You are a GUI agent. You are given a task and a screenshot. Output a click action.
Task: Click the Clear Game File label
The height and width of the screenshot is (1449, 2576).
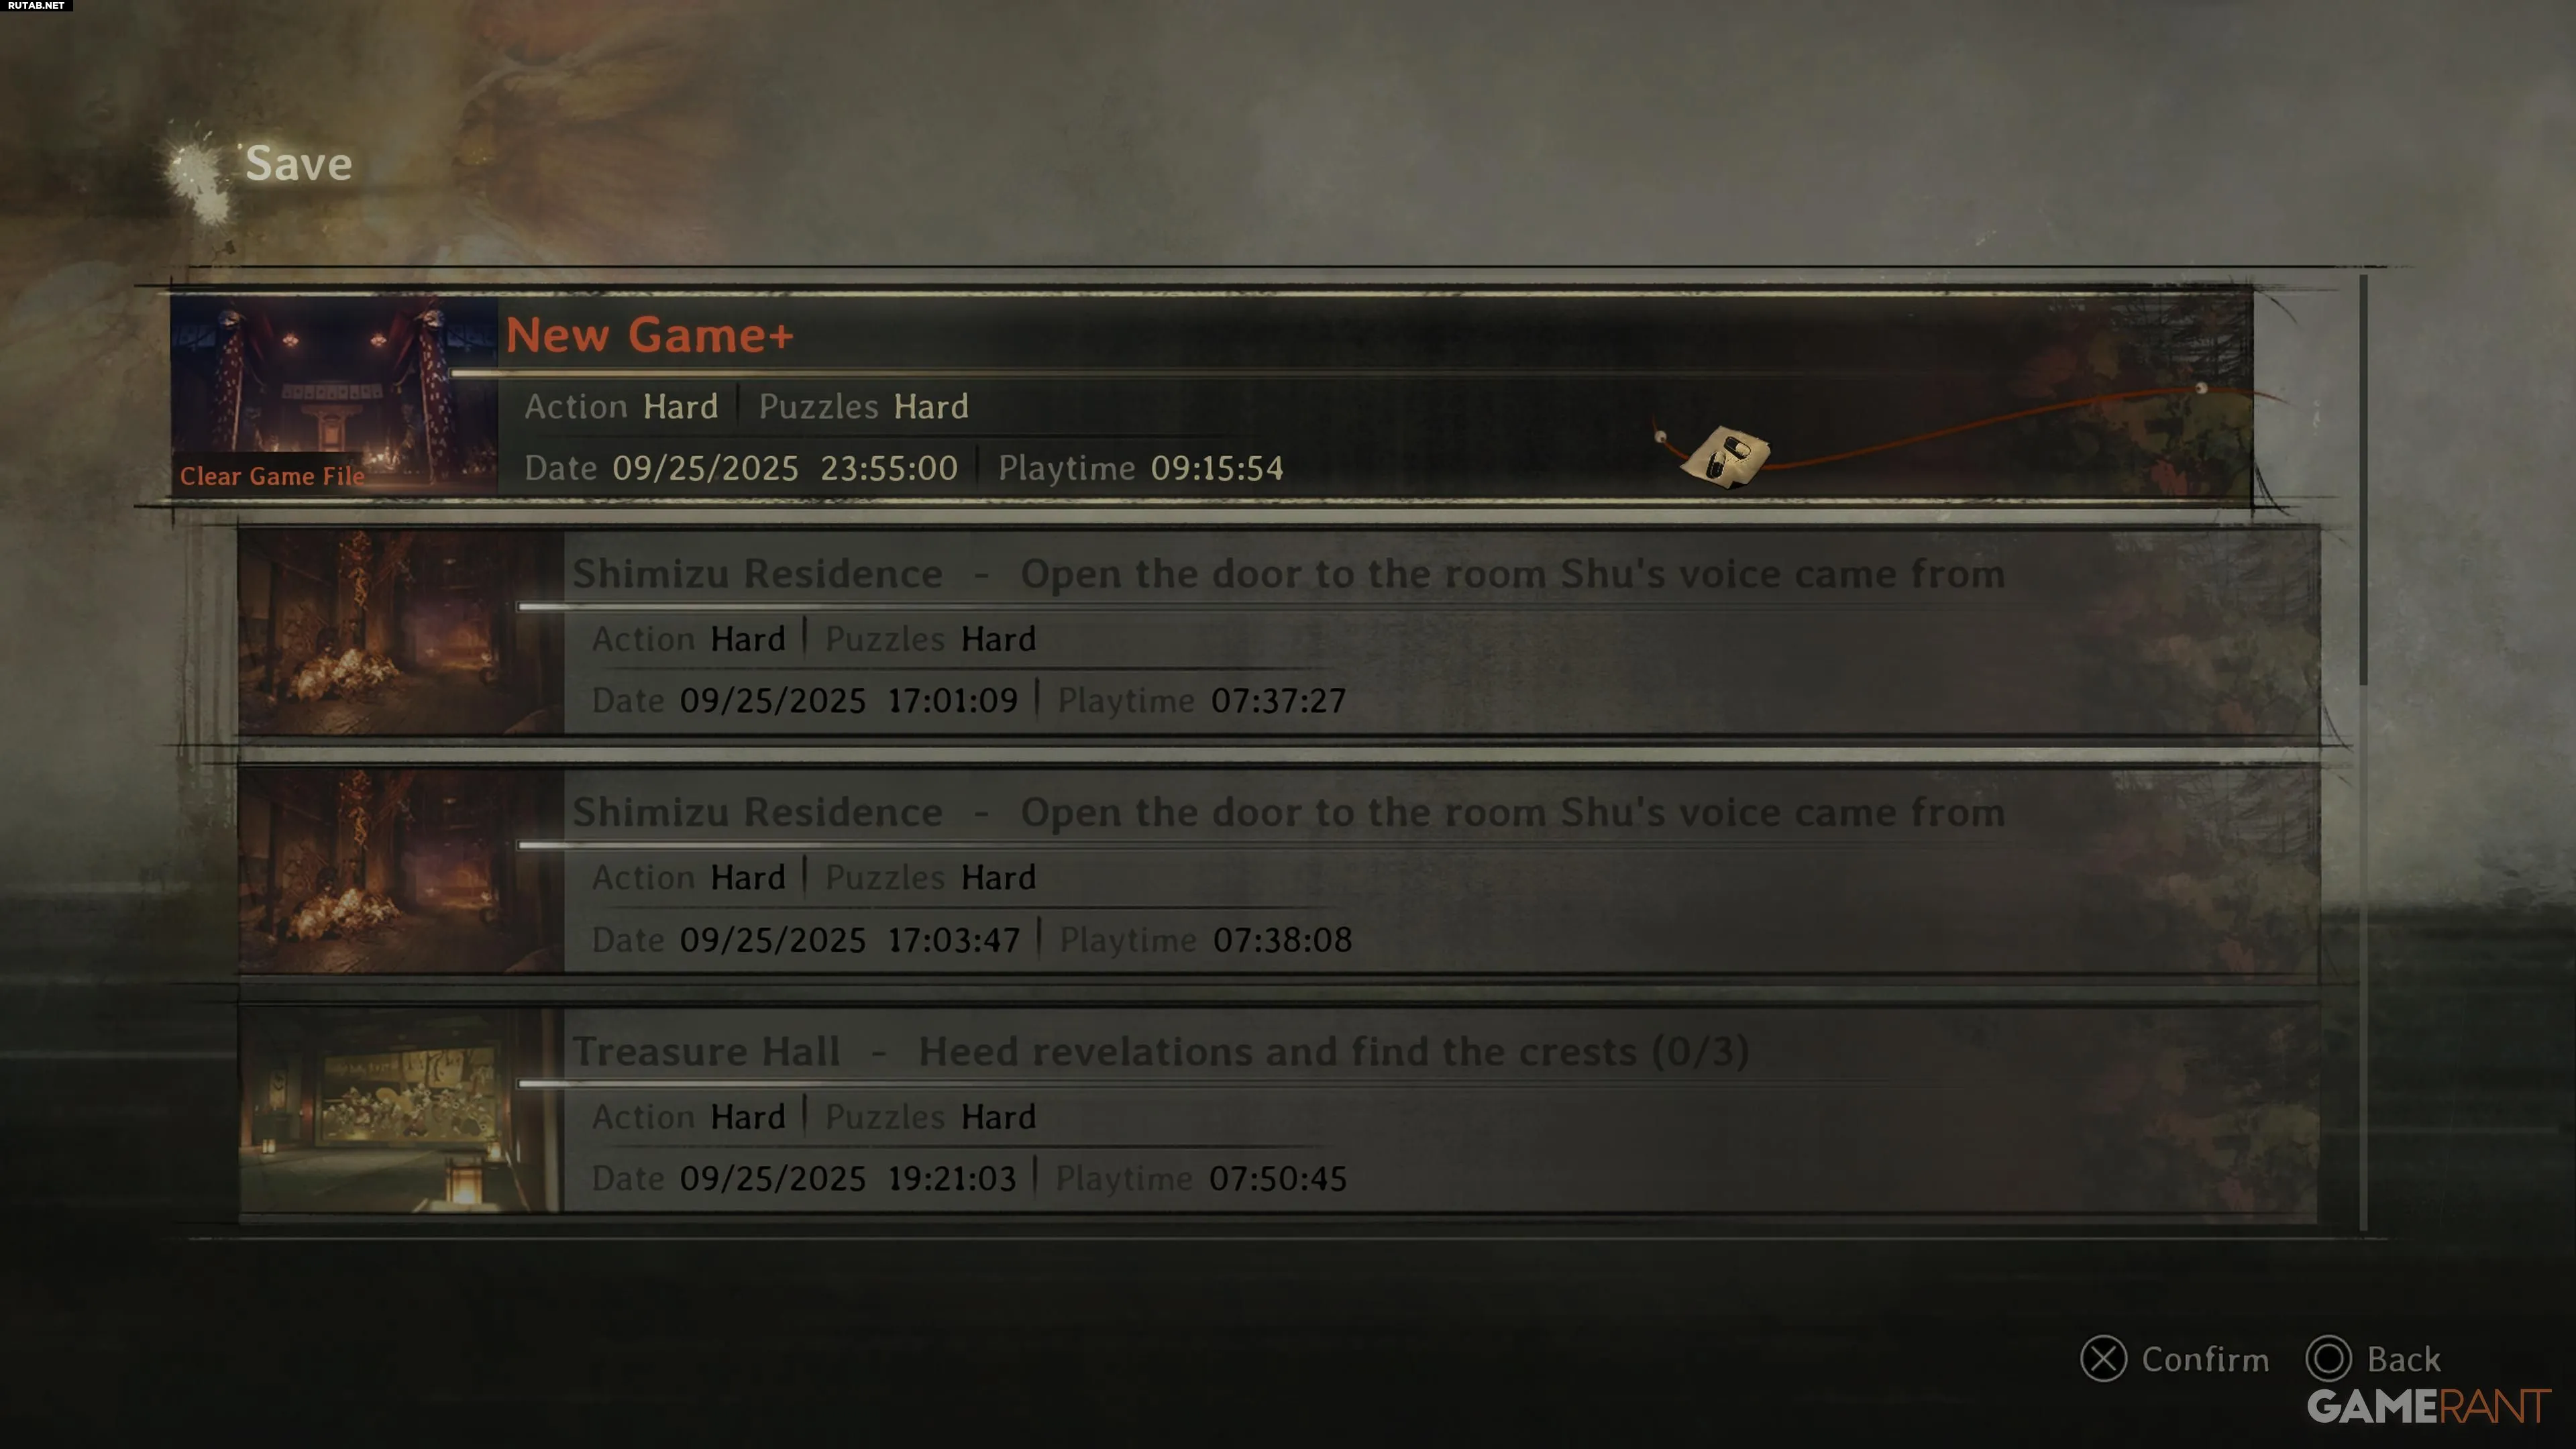click(x=272, y=476)
